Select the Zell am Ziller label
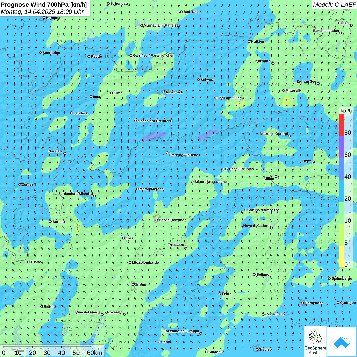This screenshot has width=357, height=357. pos(230,98)
